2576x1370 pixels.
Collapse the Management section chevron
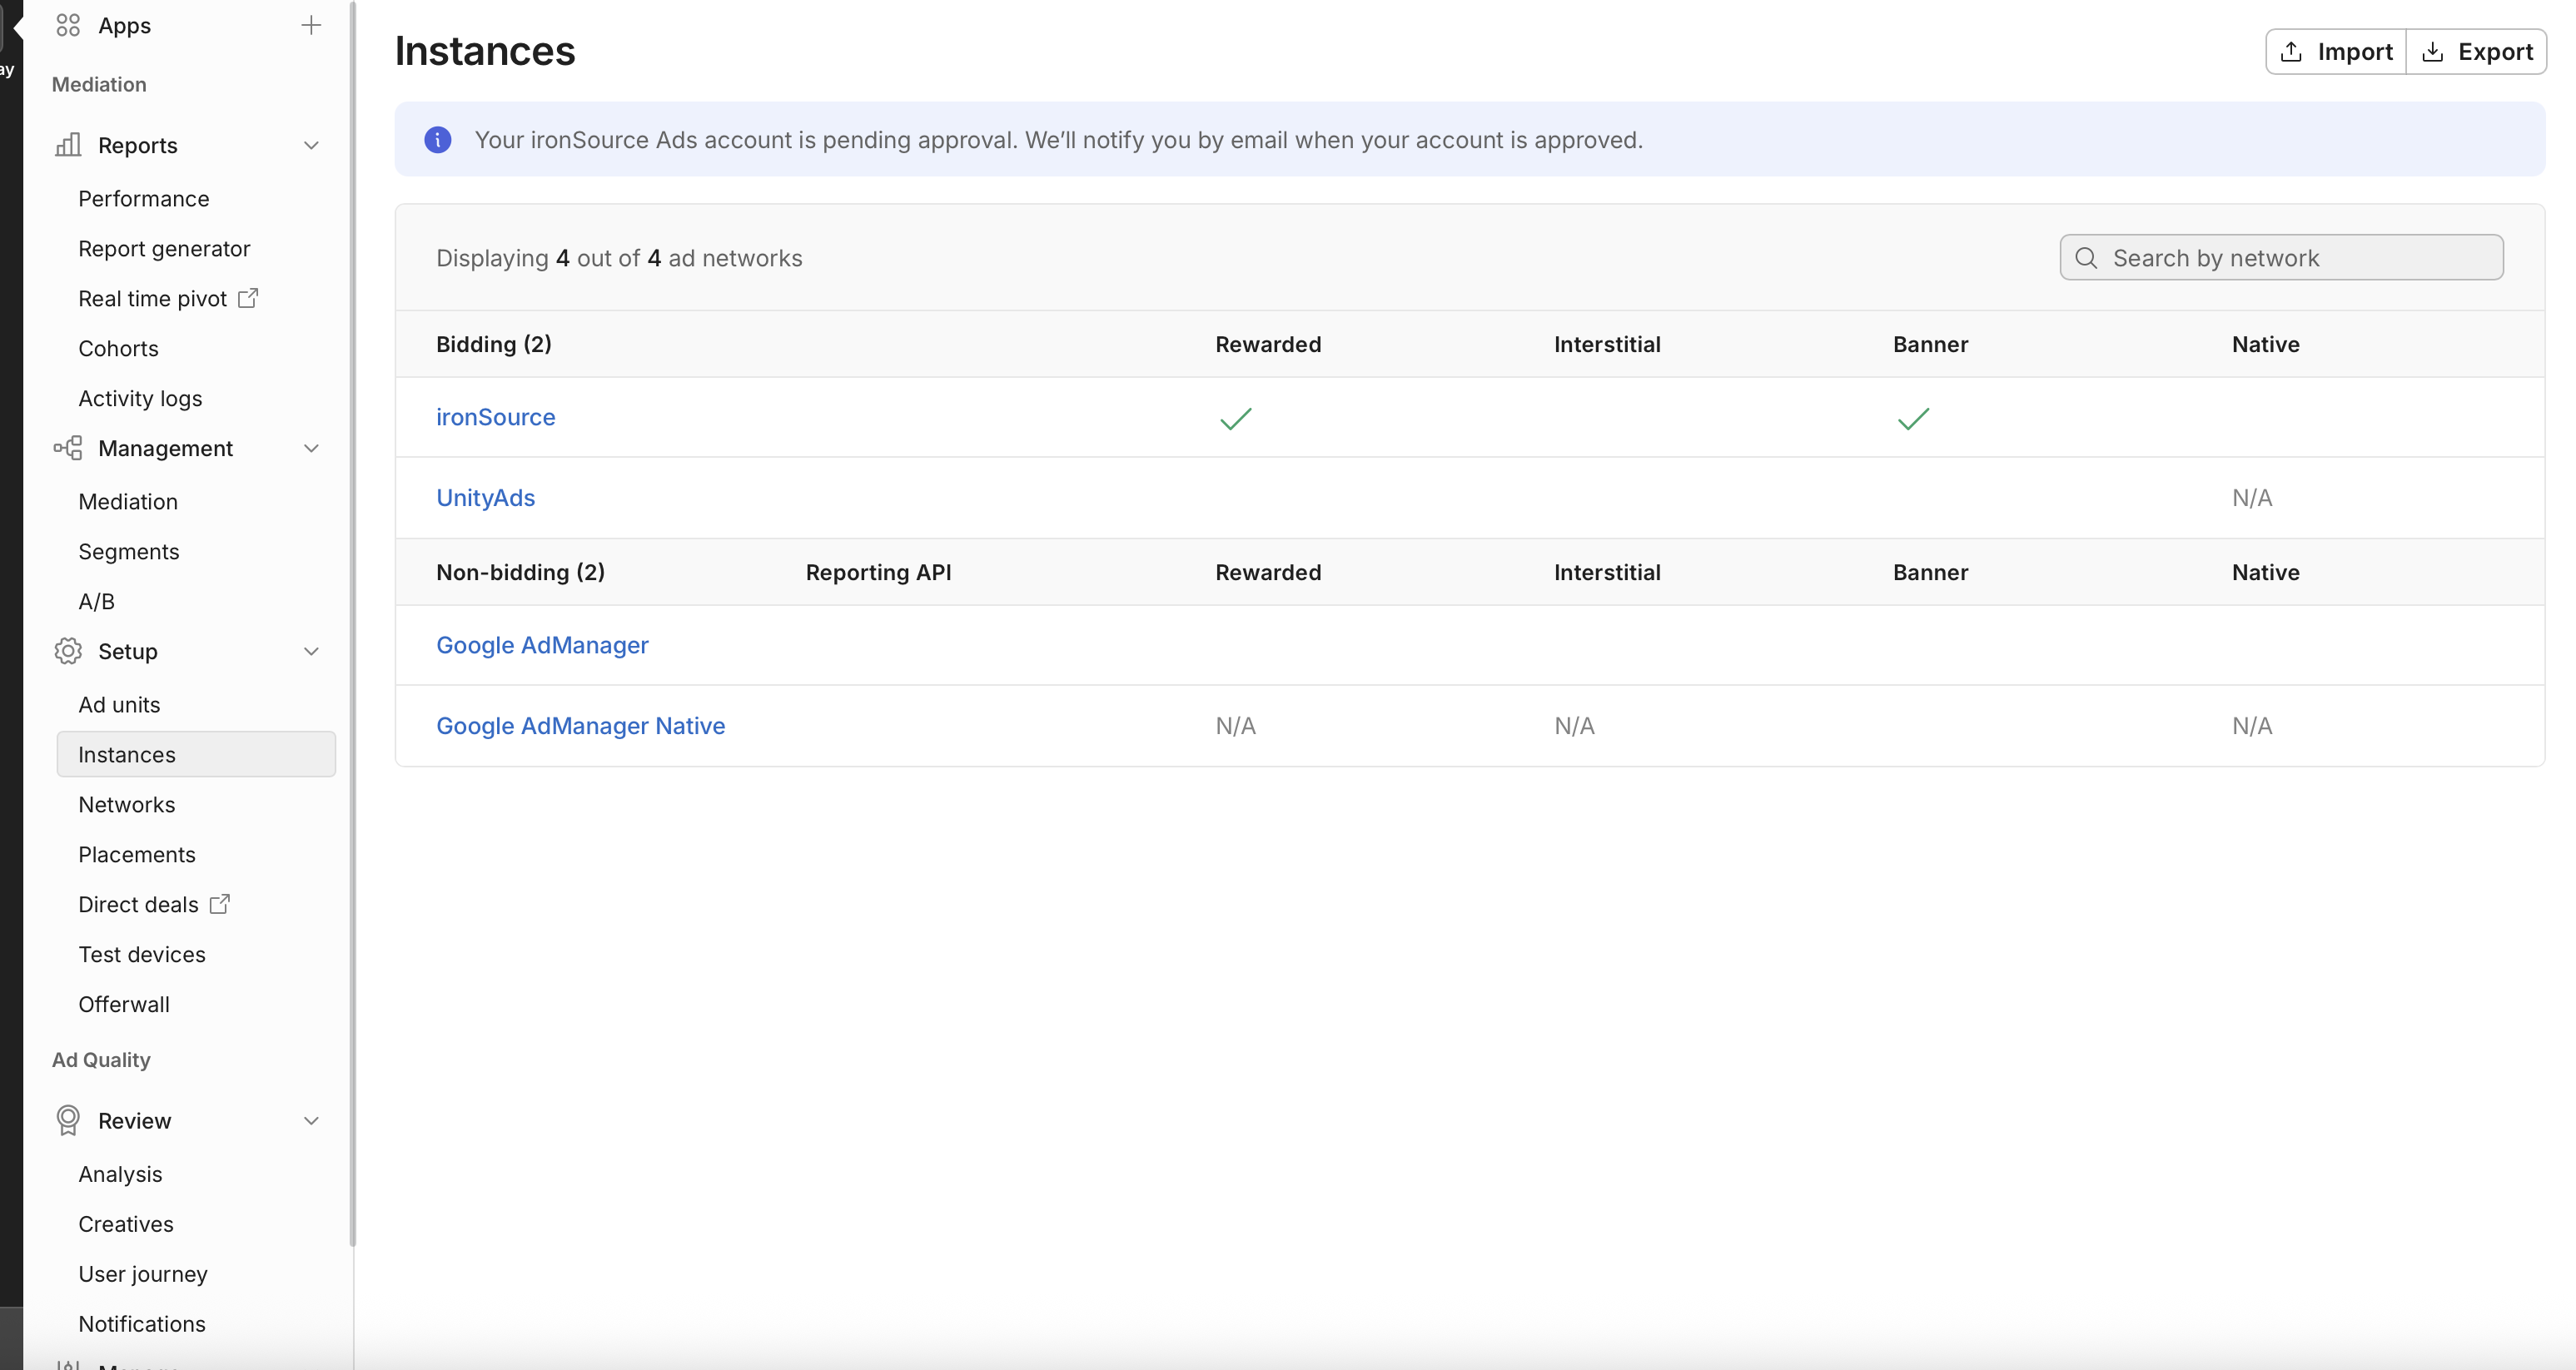click(x=311, y=448)
